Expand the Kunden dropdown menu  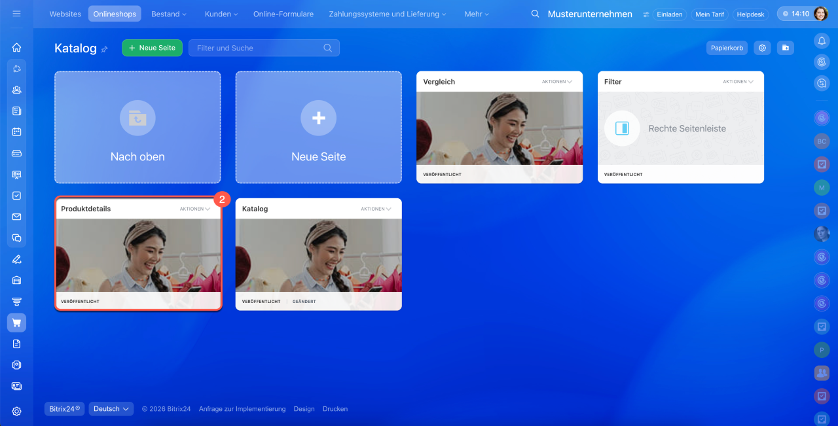(221, 14)
